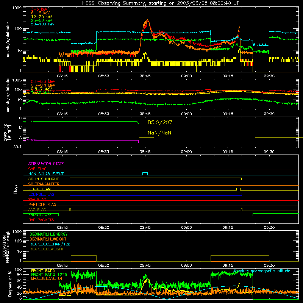Select the FLARE_FLAG label
The image size is (303, 303).
pyautogui.click(x=39, y=189)
